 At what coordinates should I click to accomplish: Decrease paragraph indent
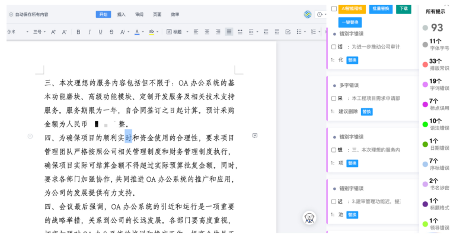tap(266, 32)
